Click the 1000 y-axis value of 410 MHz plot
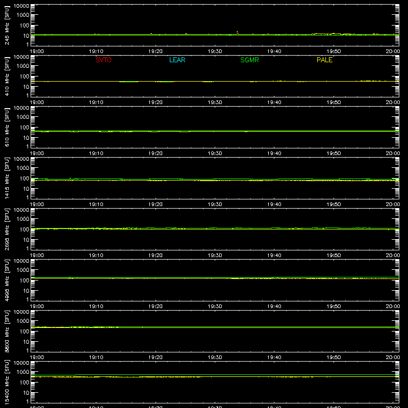 click(x=23, y=66)
